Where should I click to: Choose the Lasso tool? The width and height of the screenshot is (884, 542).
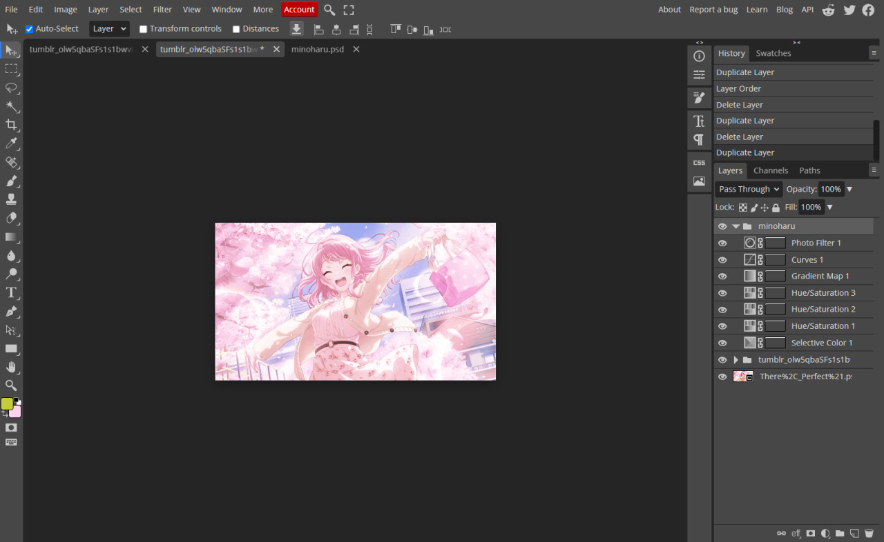(12, 88)
